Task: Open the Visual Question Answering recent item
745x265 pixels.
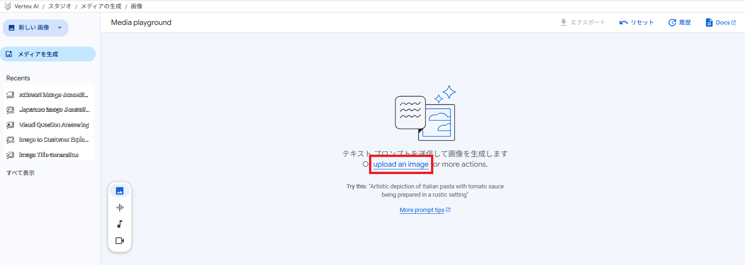Action: (54, 125)
